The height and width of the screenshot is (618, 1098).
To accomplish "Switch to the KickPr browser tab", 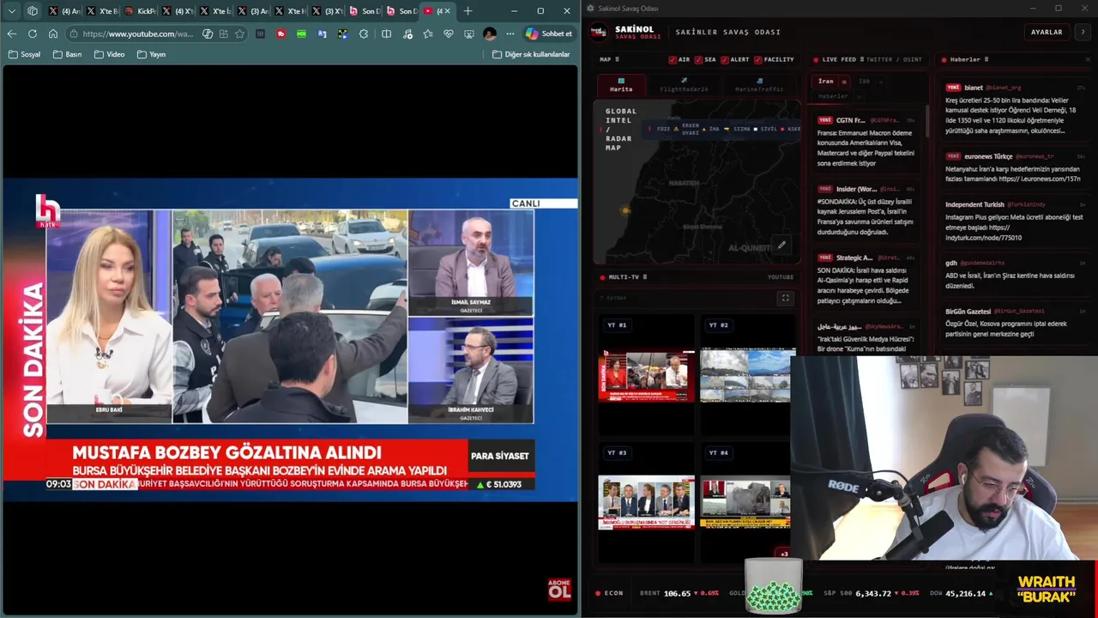I will (x=141, y=11).
